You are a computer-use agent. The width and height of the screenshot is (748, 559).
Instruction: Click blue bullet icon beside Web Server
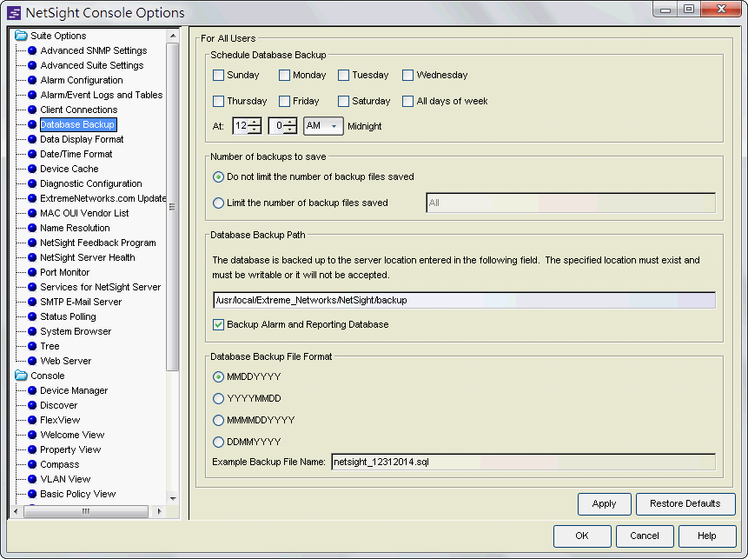tap(32, 361)
